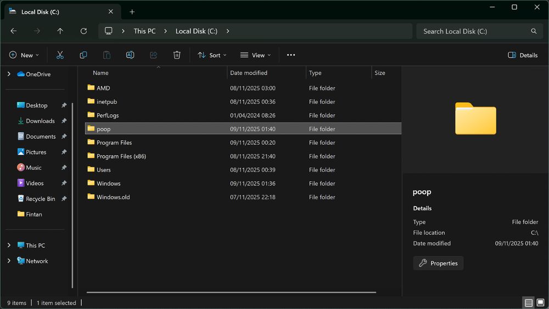Viewport: 549px width, 309px height.
Task: Click the sidebar vertical scrollbar
Action: click(x=72, y=195)
